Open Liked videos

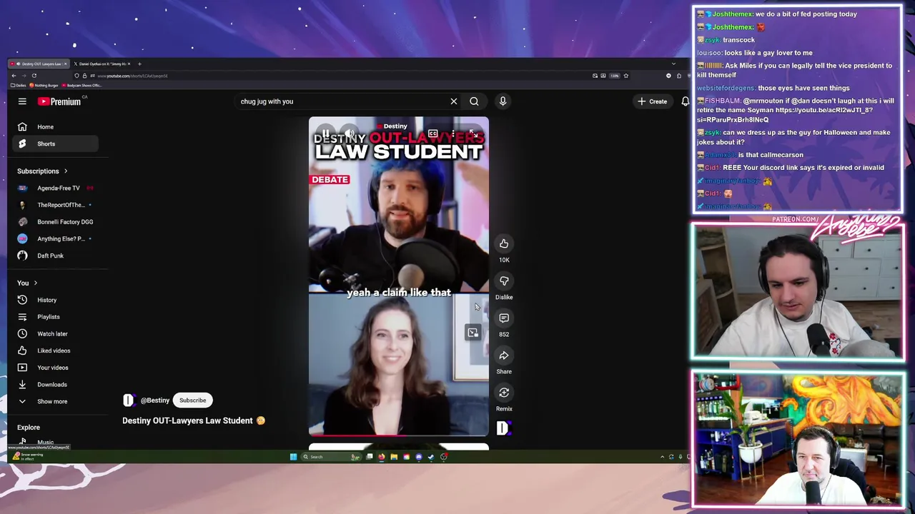(54, 351)
